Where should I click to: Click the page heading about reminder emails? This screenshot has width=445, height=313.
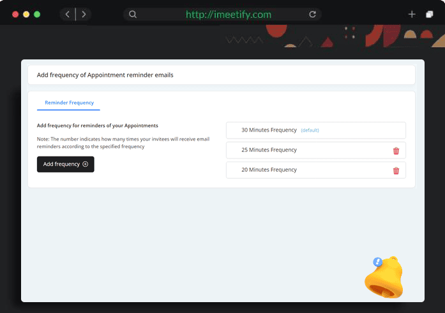pos(105,75)
